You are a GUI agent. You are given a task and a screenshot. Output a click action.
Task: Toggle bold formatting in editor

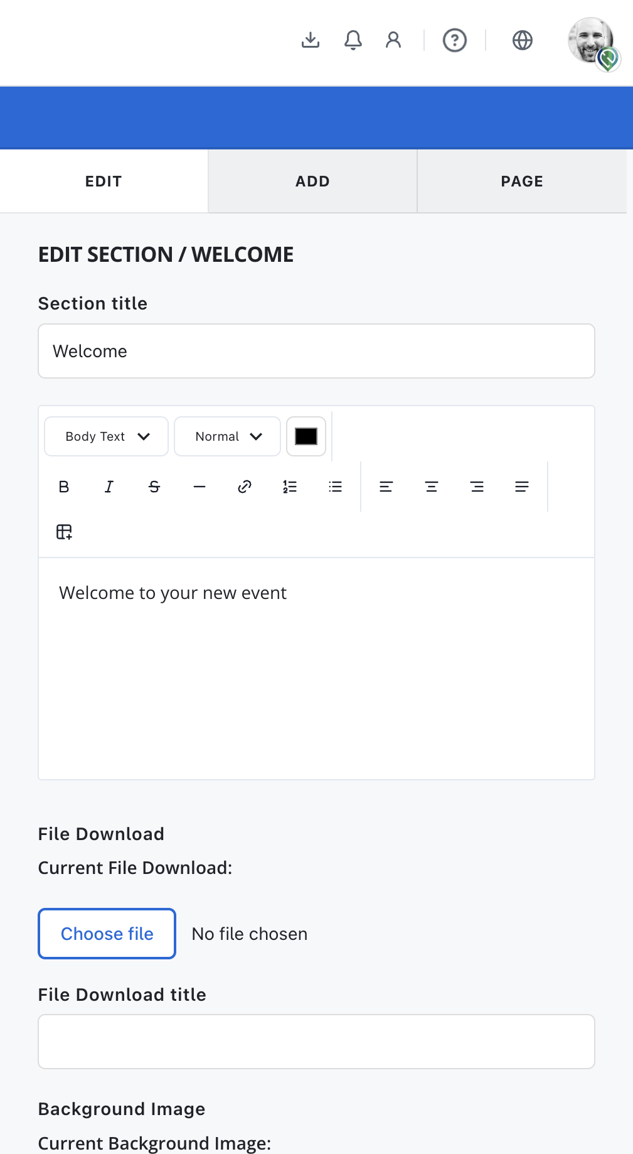(x=64, y=487)
